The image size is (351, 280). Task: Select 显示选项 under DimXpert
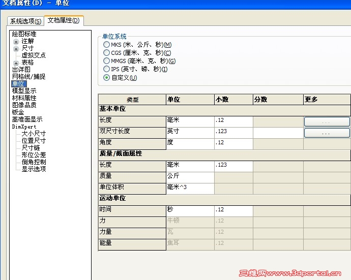[34, 169]
